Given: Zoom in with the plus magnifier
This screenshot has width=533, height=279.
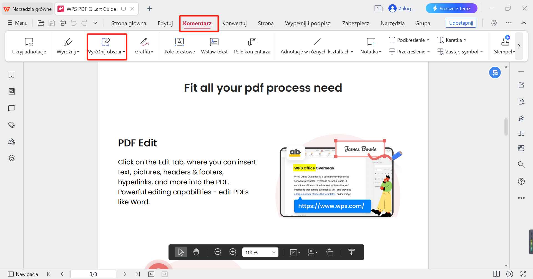Looking at the screenshot, I should (233, 252).
